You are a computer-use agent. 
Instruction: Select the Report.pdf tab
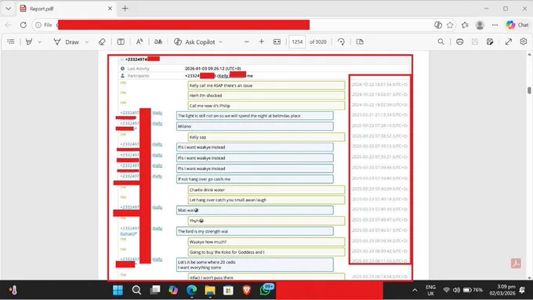67,9
